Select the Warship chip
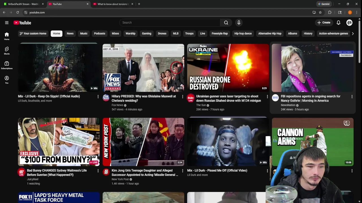This screenshot has height=203, width=362. [130, 34]
